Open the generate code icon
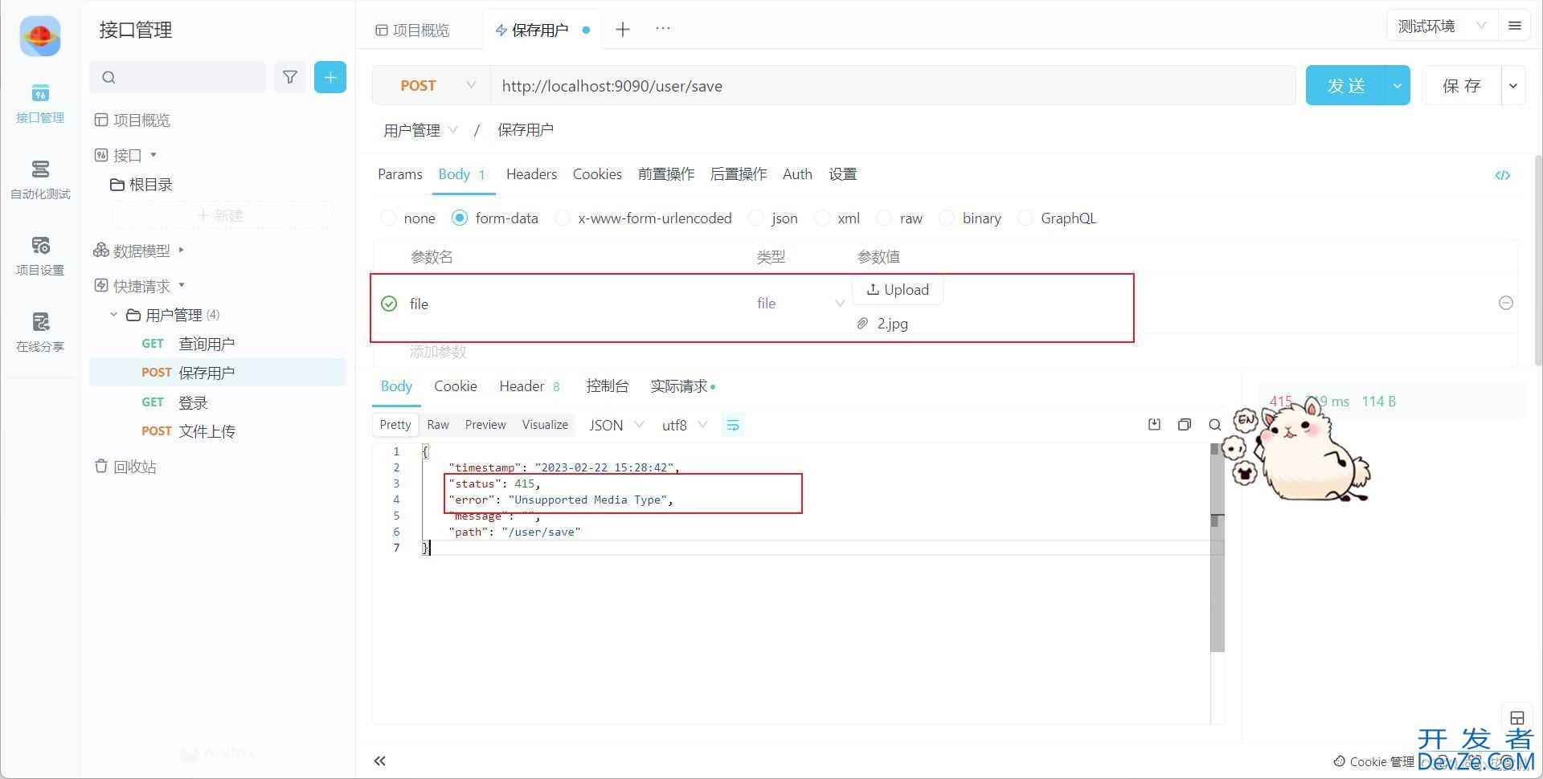Viewport: 1543px width, 779px height. click(x=1503, y=175)
